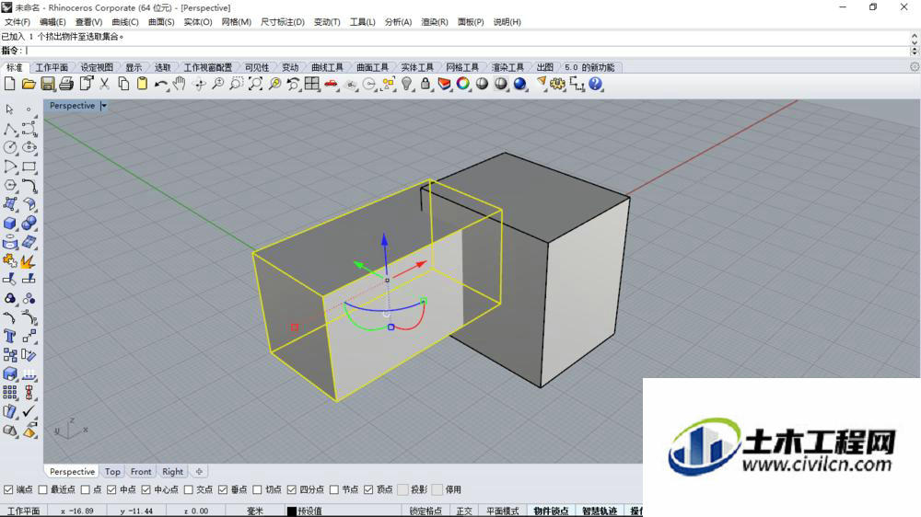Click the black layer color swatch
The height and width of the screenshot is (517, 921).
pos(291,511)
